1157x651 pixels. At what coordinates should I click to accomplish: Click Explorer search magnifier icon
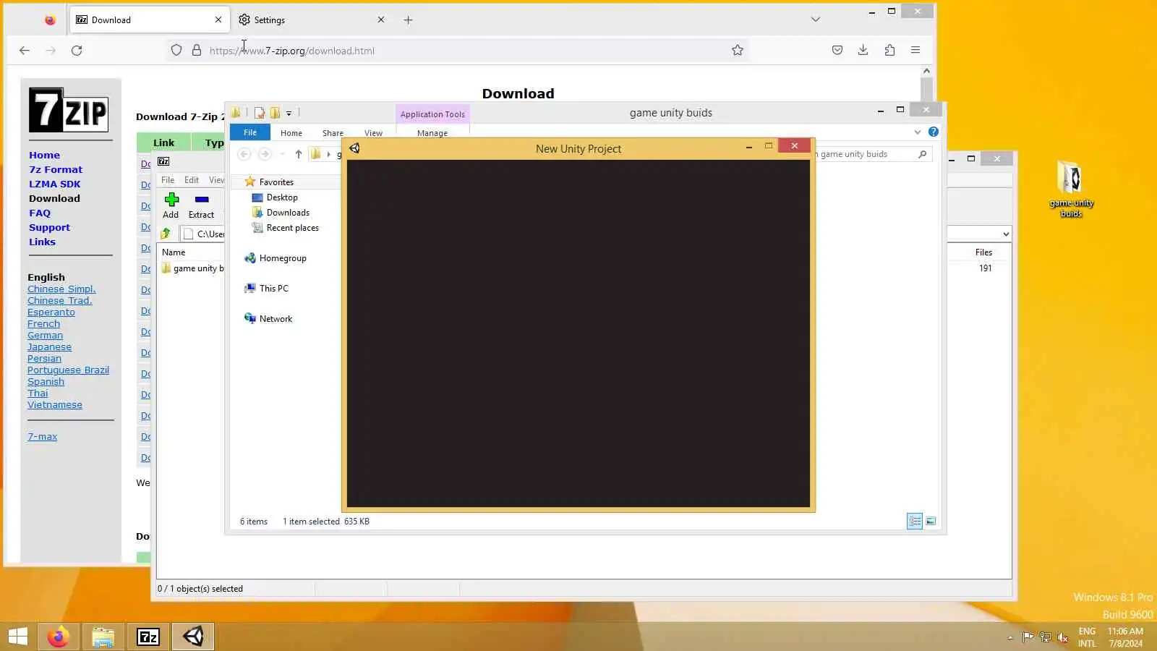(x=922, y=154)
